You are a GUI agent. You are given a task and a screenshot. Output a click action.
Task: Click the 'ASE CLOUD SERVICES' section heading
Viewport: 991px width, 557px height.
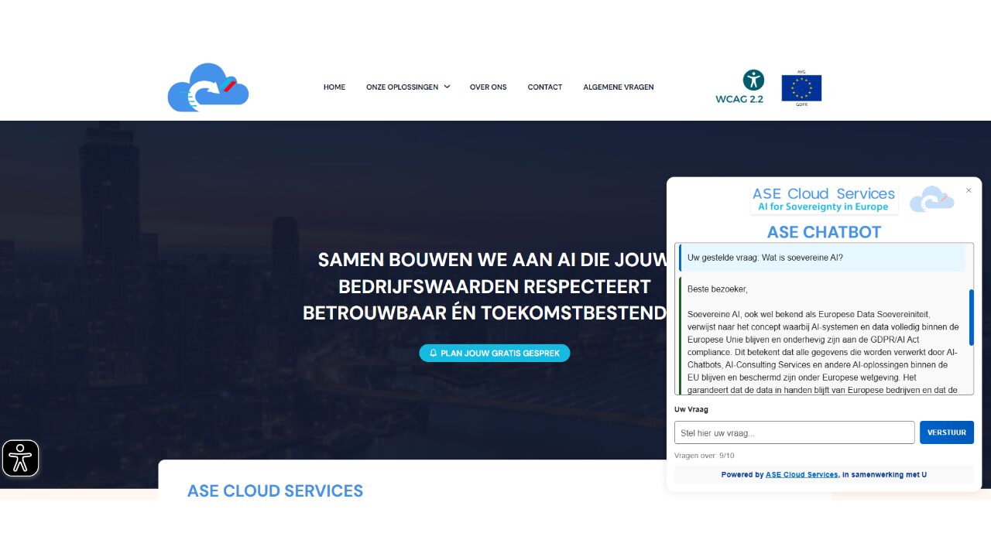pyautogui.click(x=275, y=490)
